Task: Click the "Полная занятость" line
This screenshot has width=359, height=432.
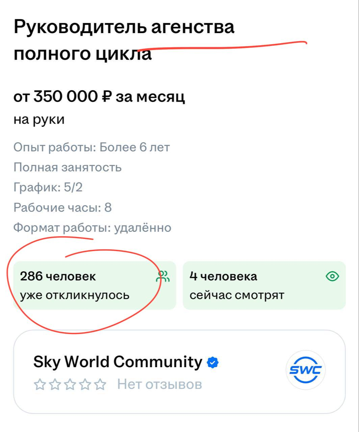Action: coord(68,167)
